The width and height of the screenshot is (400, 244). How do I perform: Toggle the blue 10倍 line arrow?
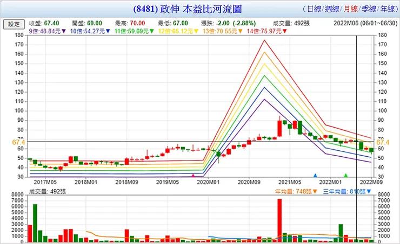[108, 31]
